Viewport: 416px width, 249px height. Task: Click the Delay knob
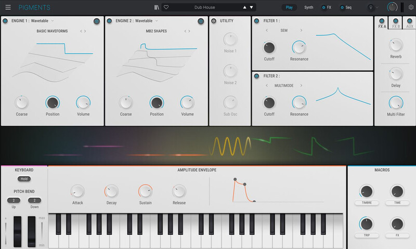pos(396,74)
